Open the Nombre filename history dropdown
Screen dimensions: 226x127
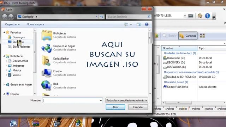click(101, 100)
